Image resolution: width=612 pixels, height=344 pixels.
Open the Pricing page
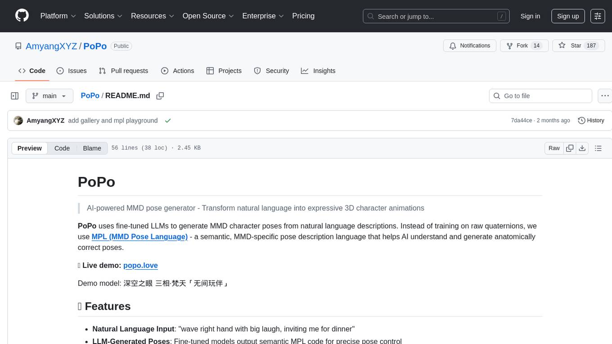pyautogui.click(x=303, y=16)
